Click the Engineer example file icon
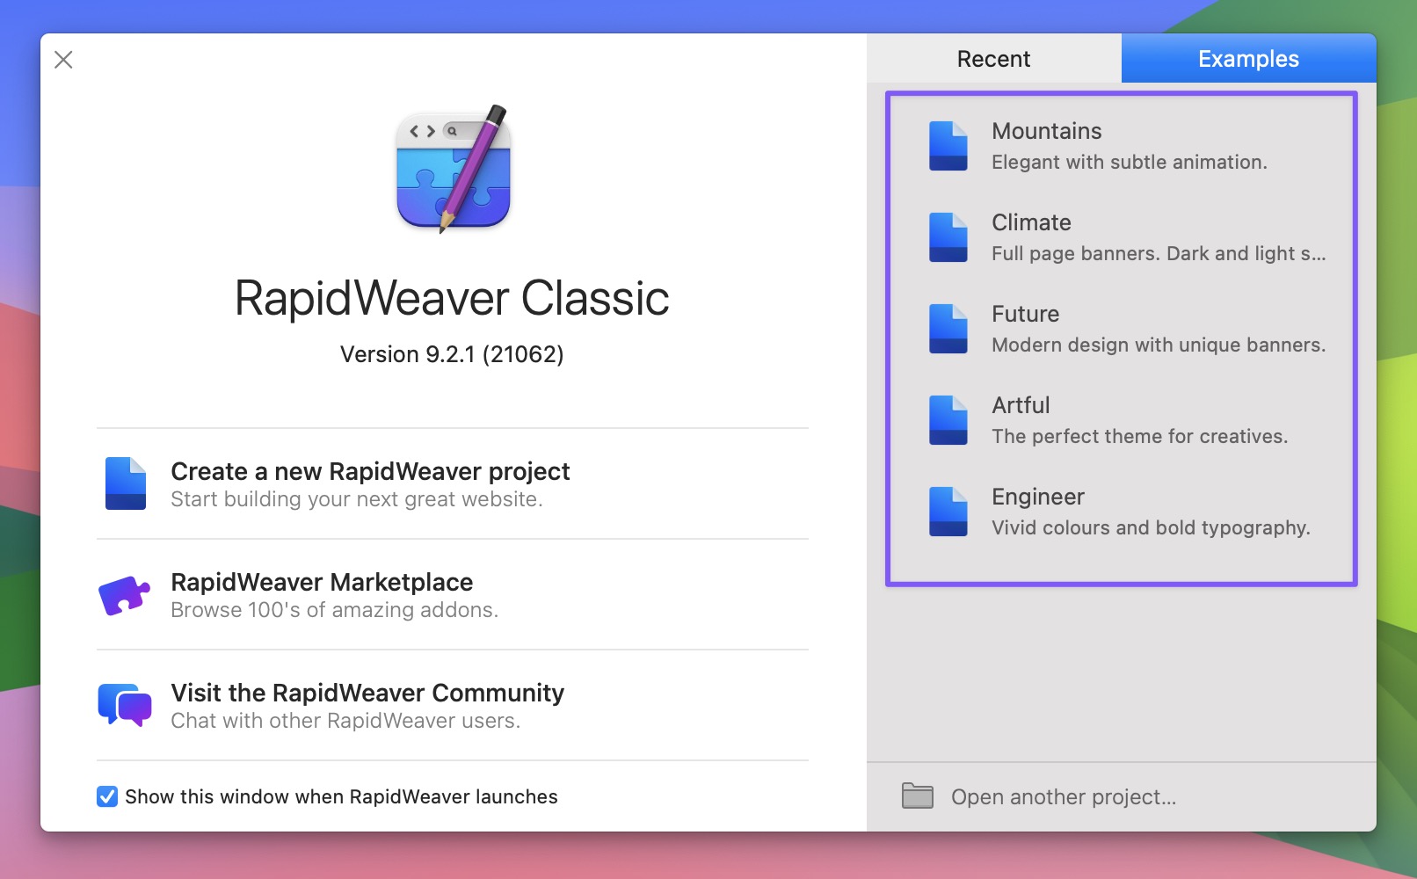The image size is (1417, 879). click(x=948, y=512)
